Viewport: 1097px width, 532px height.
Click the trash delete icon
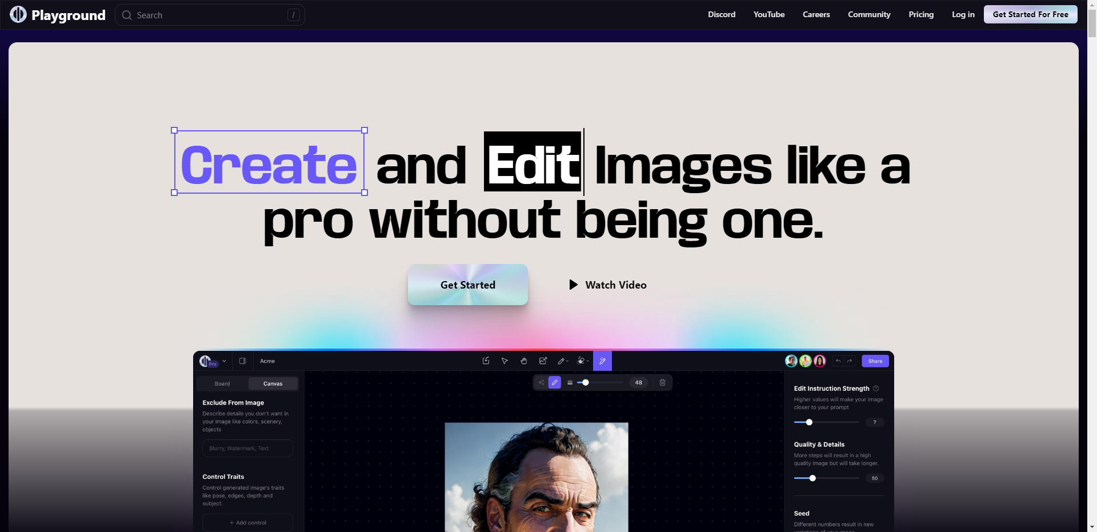[663, 382]
